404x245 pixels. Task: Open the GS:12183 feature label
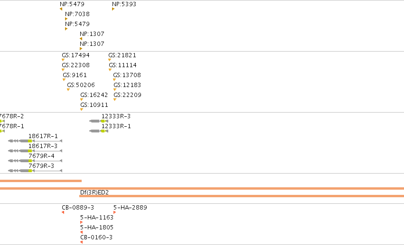pos(127,85)
